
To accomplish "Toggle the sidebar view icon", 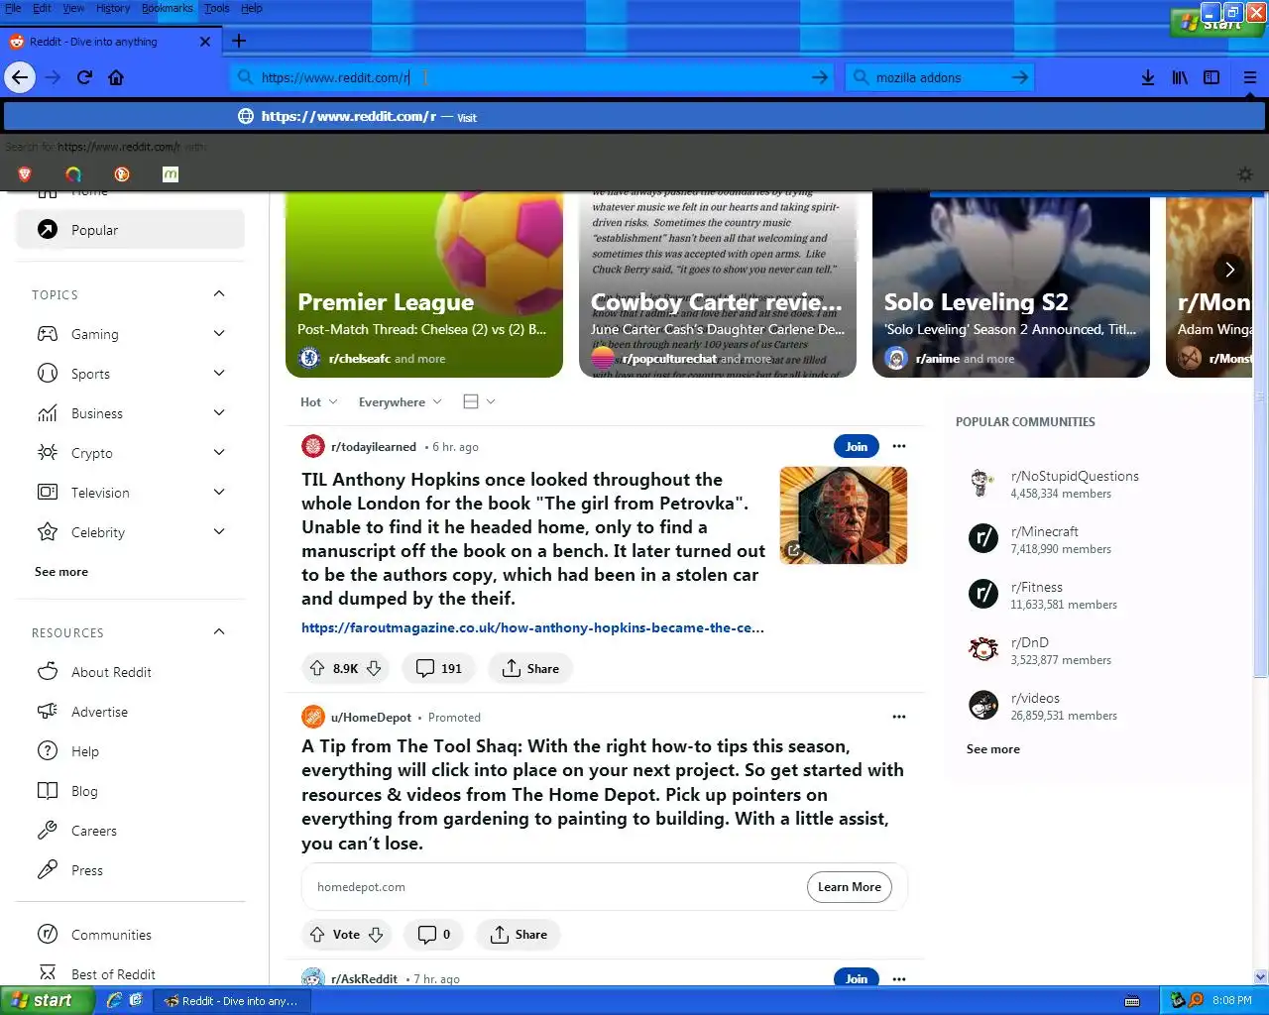I will [1211, 77].
